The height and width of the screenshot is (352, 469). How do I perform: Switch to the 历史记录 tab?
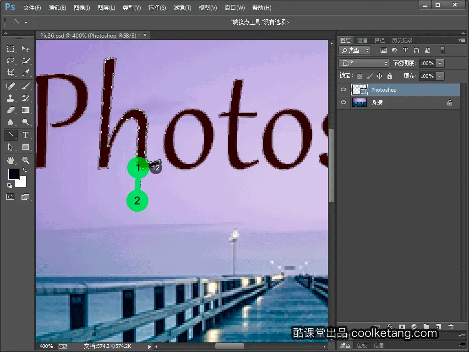(x=402, y=40)
